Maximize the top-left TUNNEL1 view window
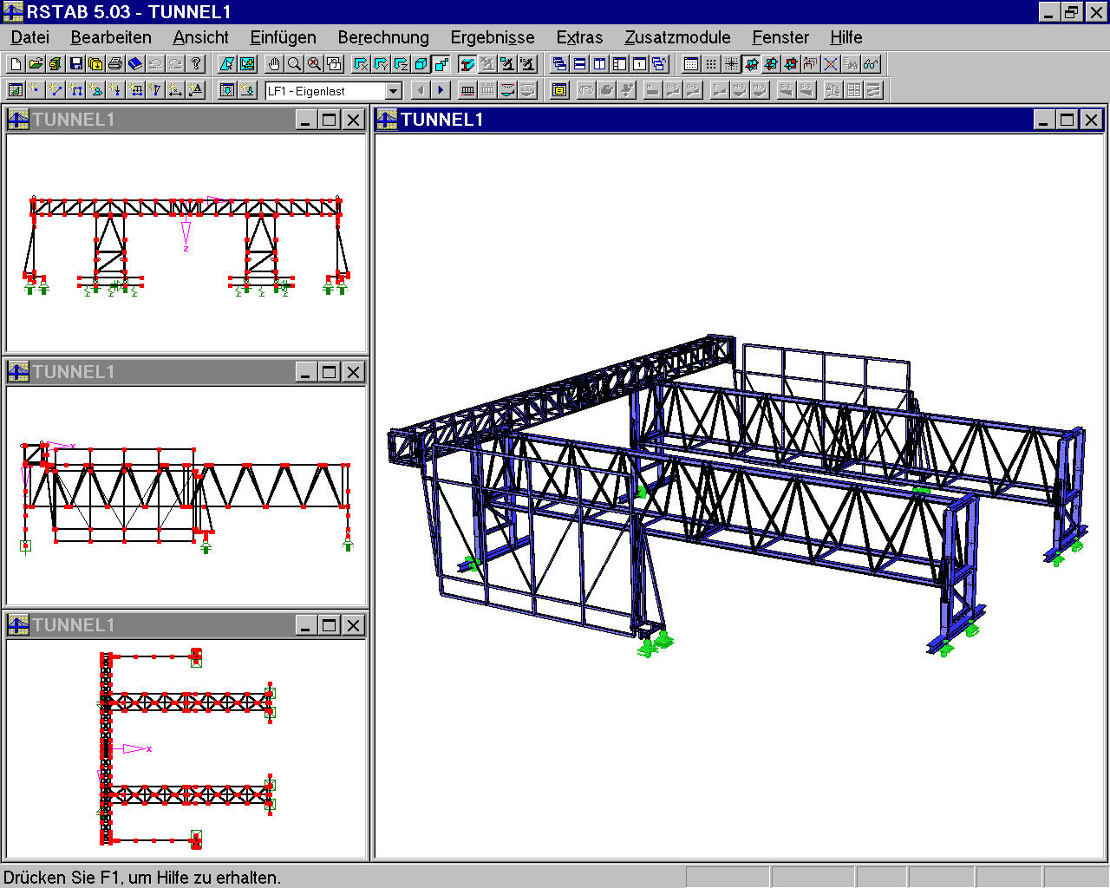Image resolution: width=1110 pixels, height=888 pixels. [329, 120]
